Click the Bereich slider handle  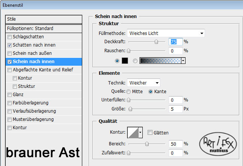point(147,144)
